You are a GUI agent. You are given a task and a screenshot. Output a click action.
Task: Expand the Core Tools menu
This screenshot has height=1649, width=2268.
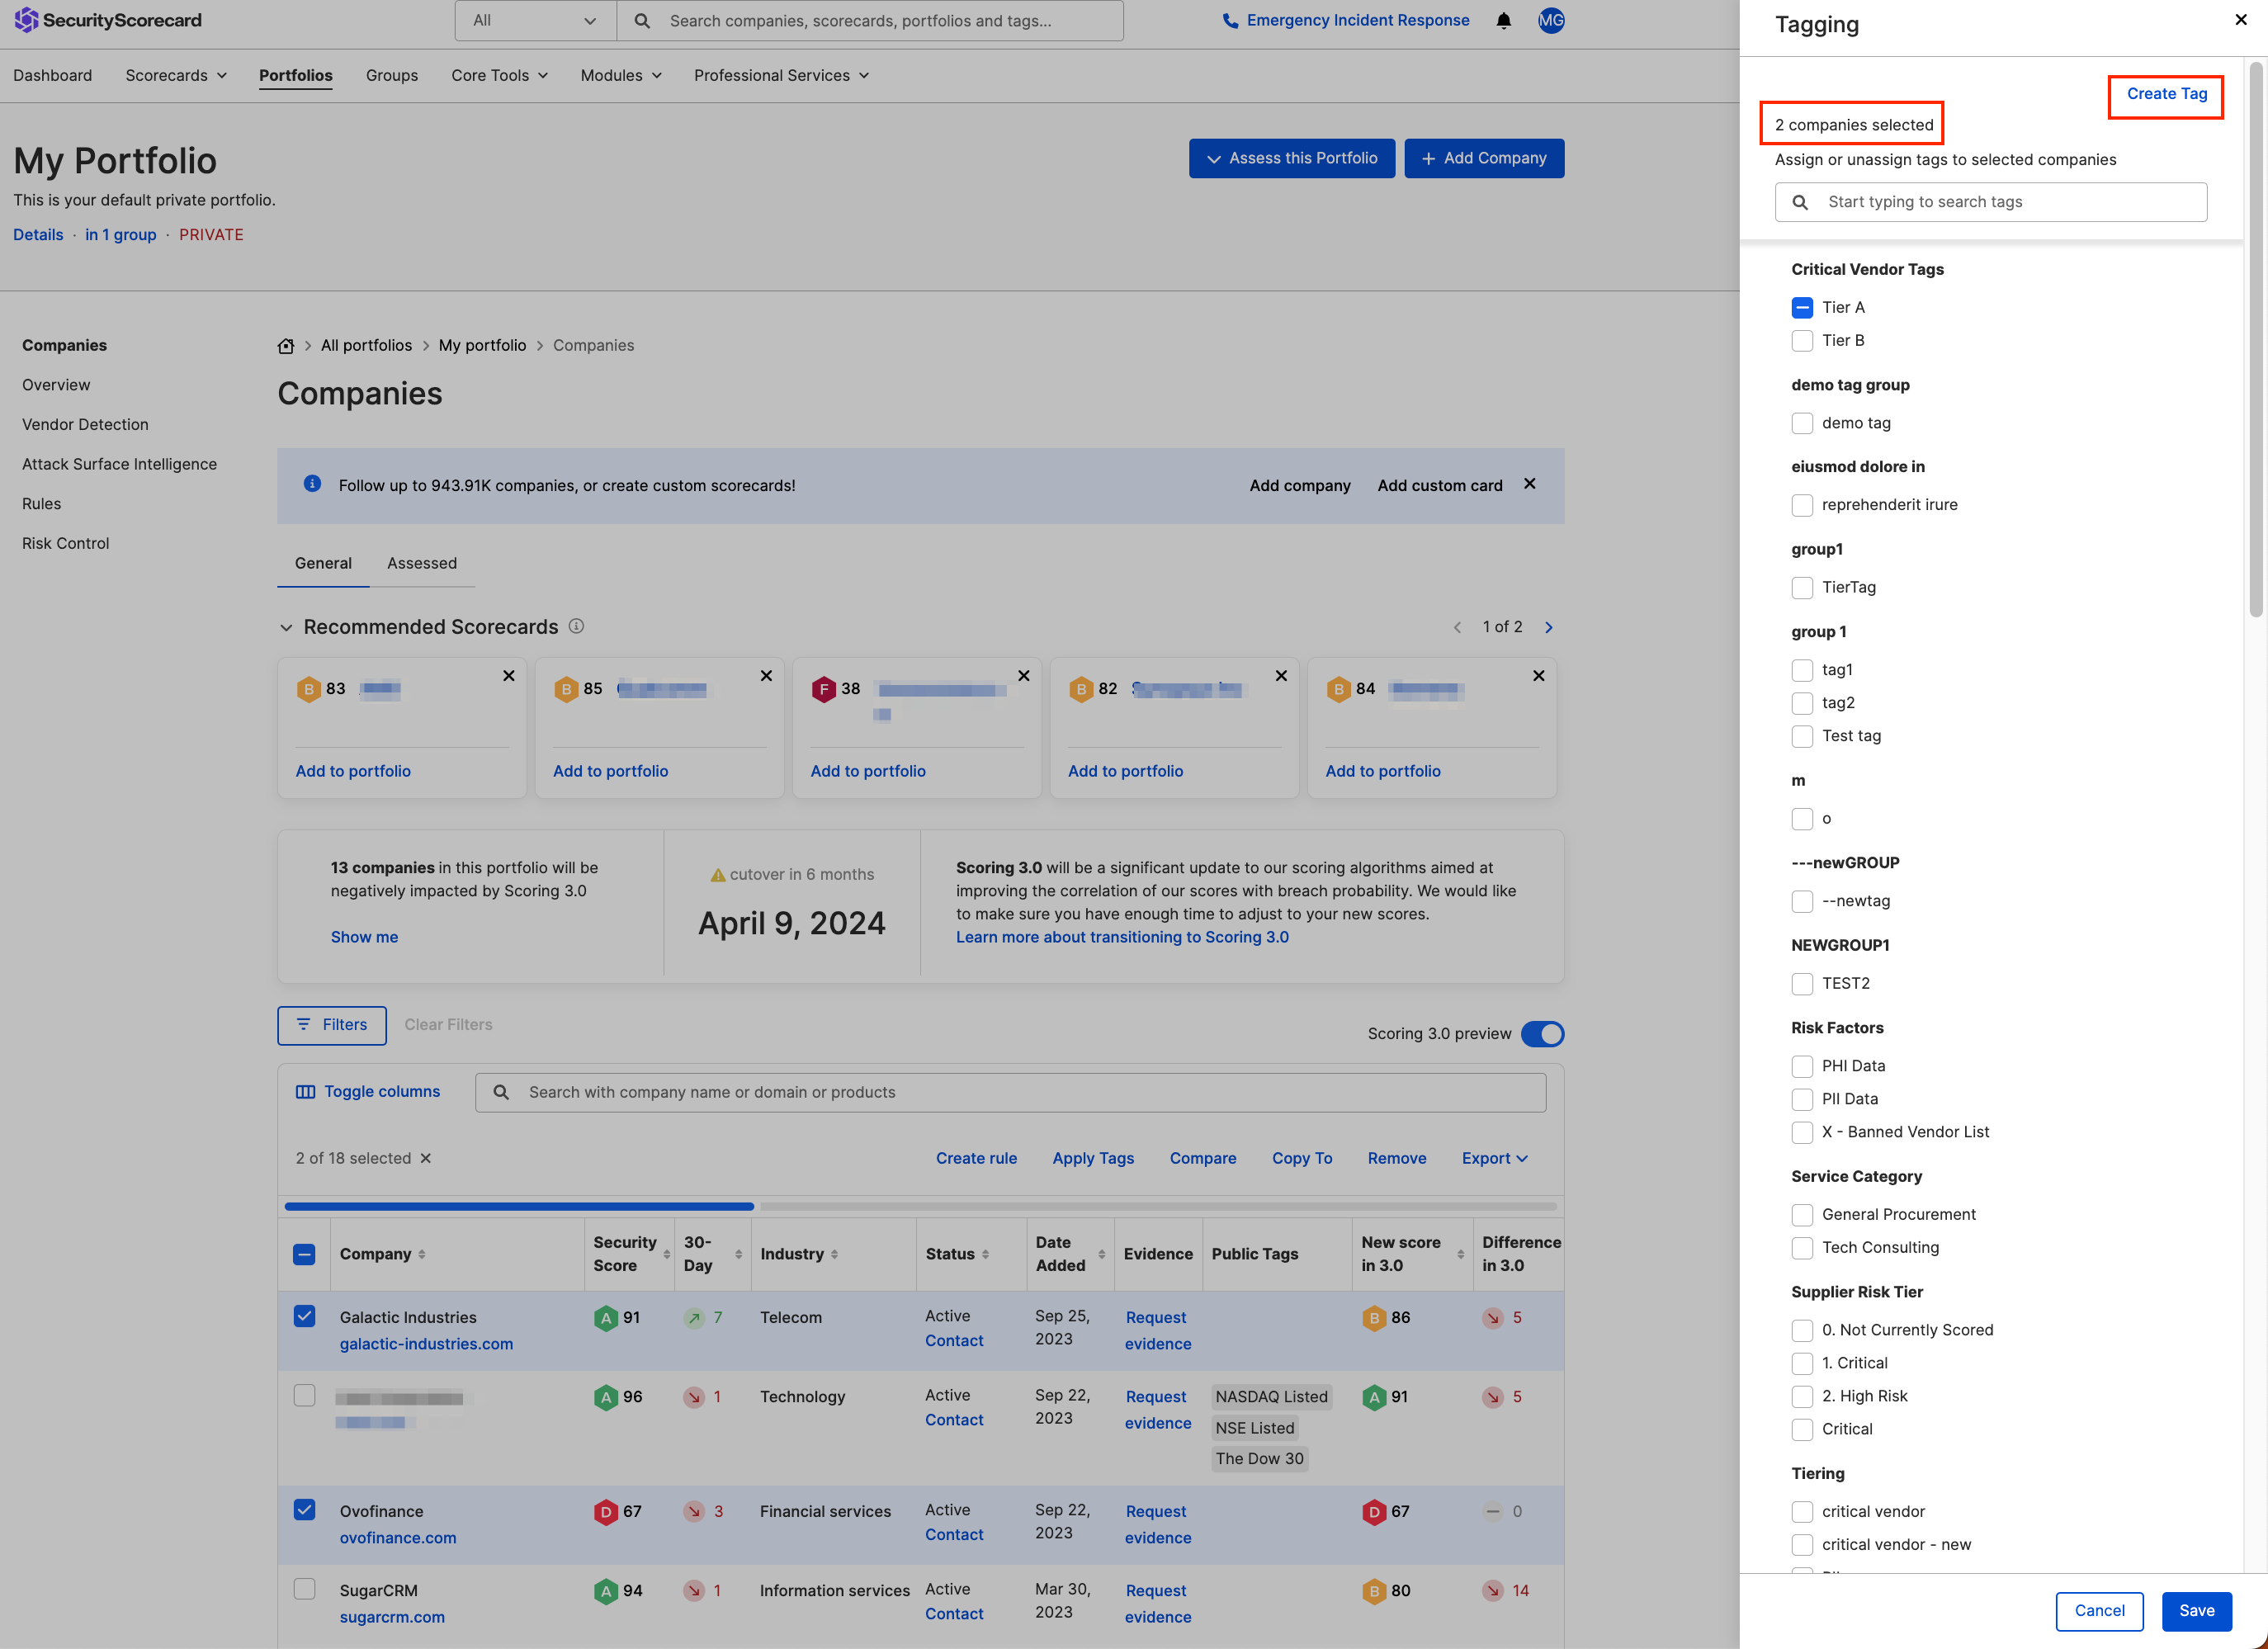click(499, 76)
